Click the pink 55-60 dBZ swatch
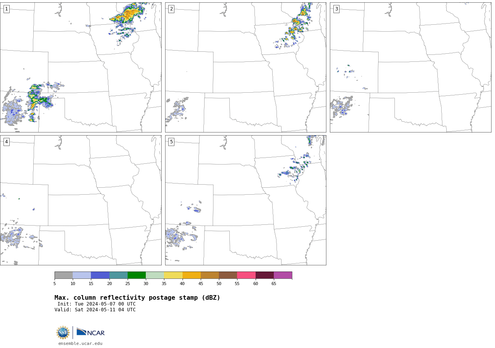 [x=246, y=275]
